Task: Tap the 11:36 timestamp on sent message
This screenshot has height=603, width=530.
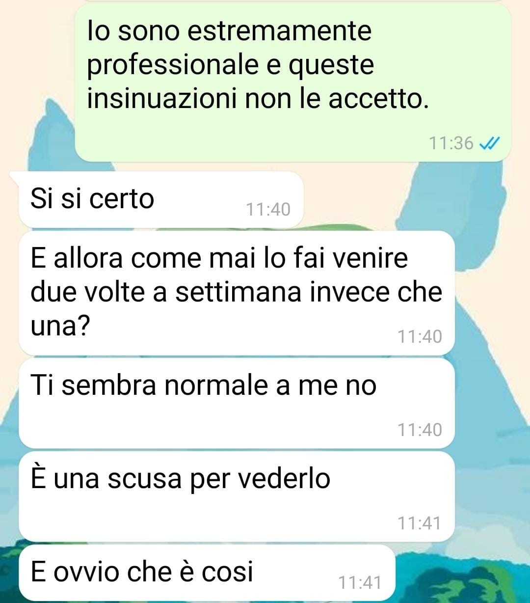Action: click(451, 143)
